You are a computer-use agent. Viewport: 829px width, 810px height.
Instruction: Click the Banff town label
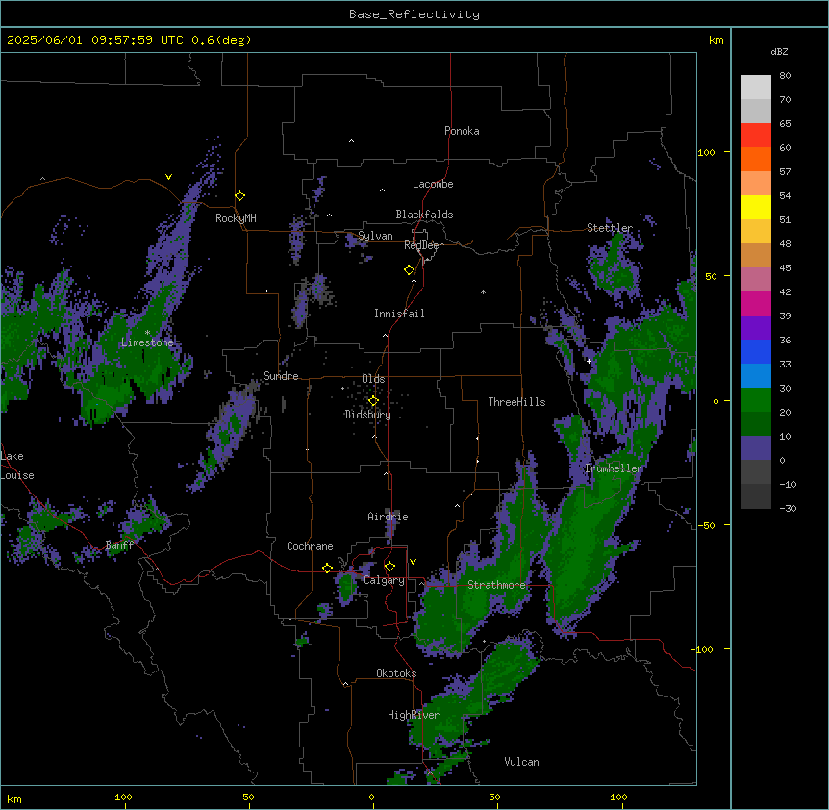(119, 545)
